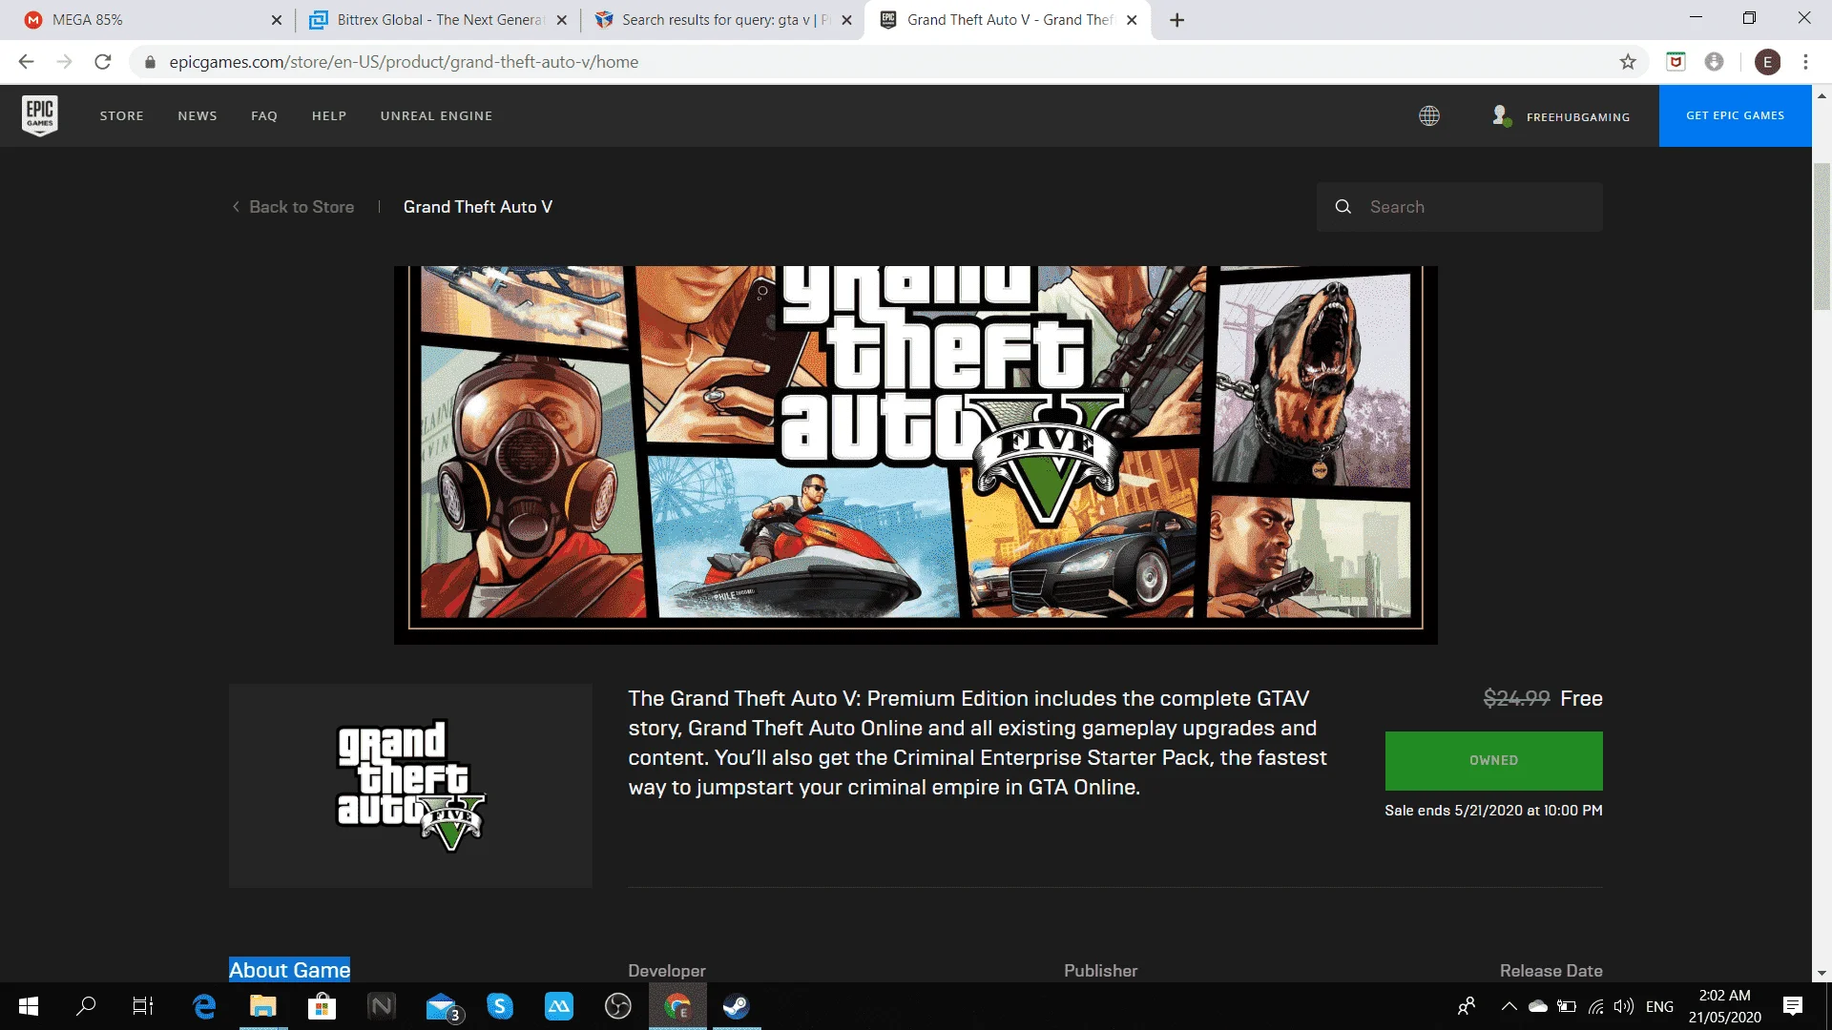1832x1030 pixels.
Task: Close the MEGA 85% tab
Action: click(277, 20)
